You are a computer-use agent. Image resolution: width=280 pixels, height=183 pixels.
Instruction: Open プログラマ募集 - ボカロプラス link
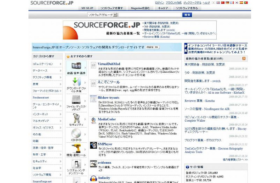click(x=203, y=140)
